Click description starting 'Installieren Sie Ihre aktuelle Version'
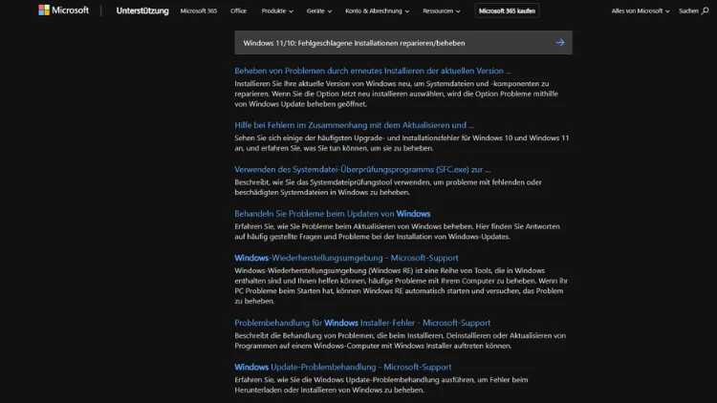The height and width of the screenshot is (403, 717). tap(397, 94)
